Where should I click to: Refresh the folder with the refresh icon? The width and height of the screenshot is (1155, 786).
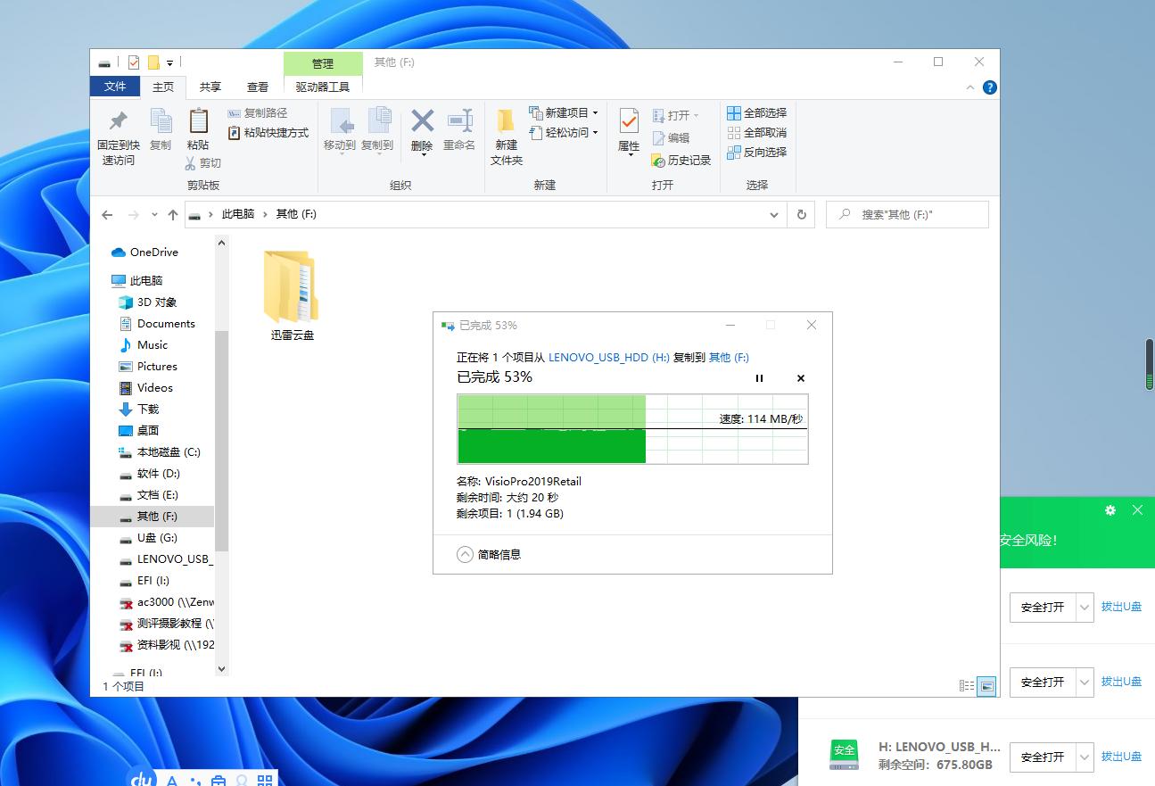click(x=800, y=214)
